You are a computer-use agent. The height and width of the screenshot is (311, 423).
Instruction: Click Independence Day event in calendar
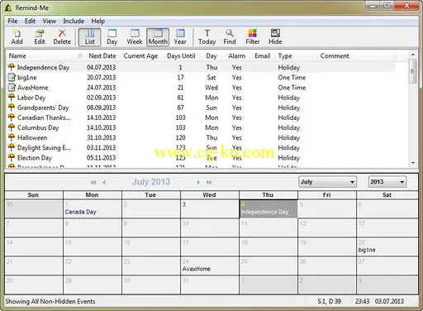coord(264,212)
